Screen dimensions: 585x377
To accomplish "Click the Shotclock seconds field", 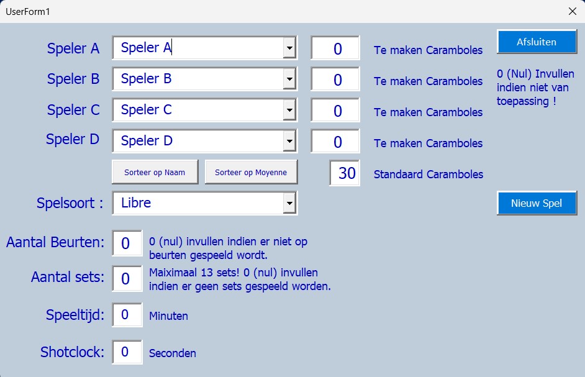I will [x=127, y=352].
